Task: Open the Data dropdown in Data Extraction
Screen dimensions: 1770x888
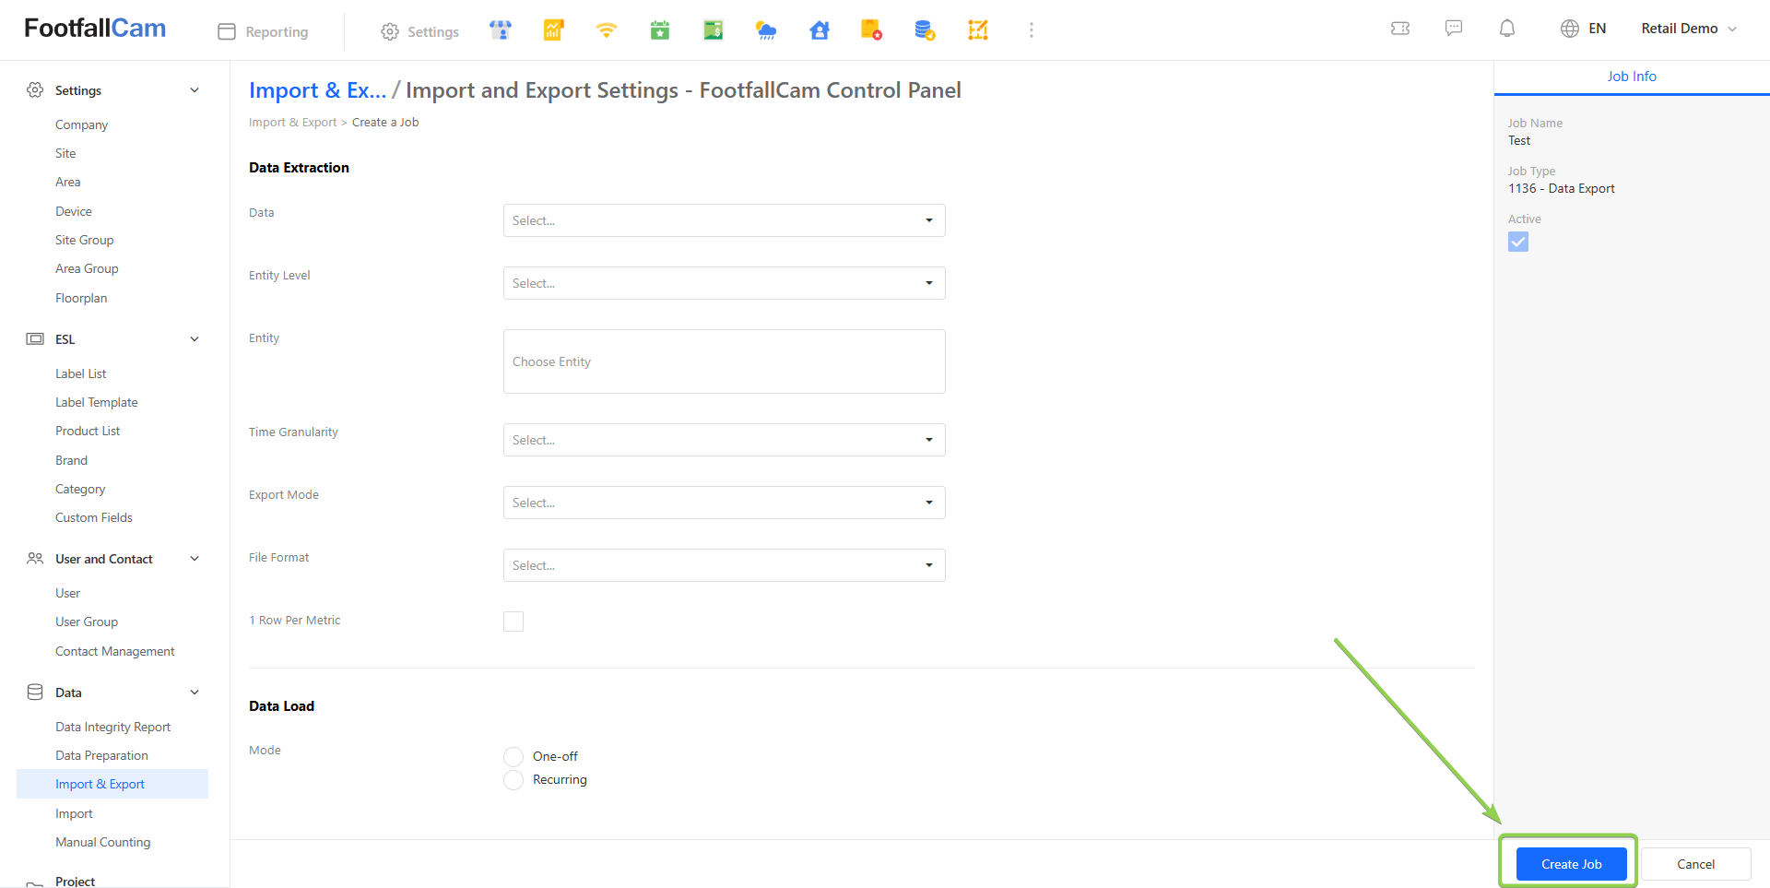Action: coord(724,220)
